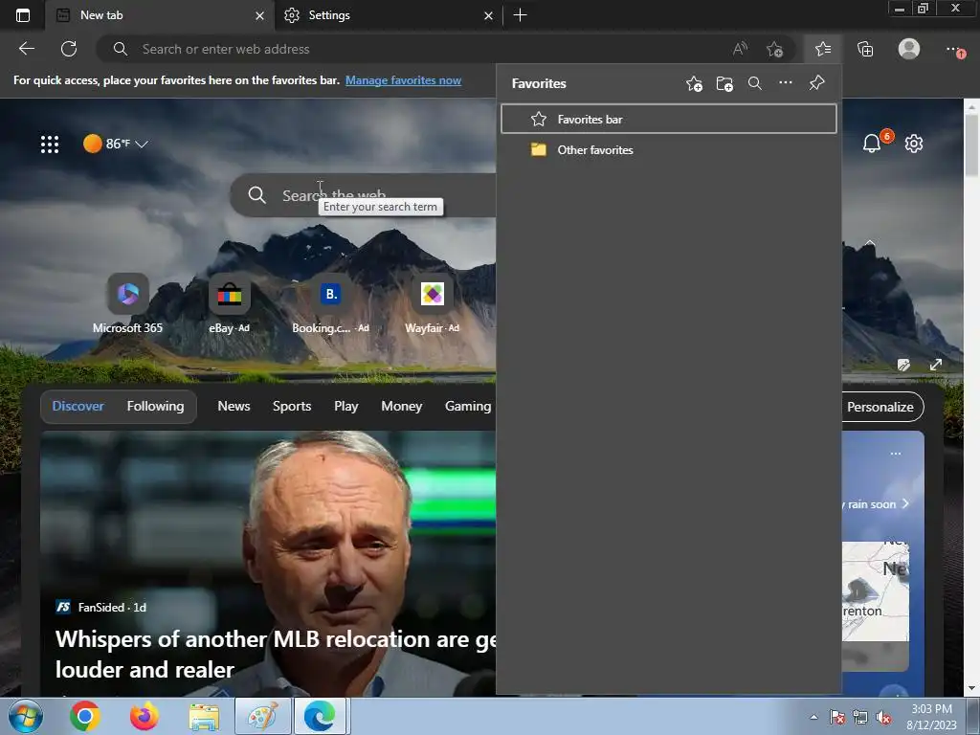Click the muted volume tray icon

pyautogui.click(x=883, y=718)
